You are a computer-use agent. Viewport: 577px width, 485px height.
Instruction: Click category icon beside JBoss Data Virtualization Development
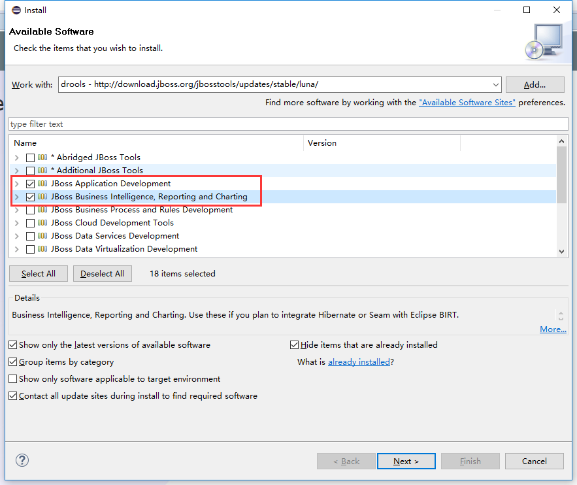coord(42,249)
